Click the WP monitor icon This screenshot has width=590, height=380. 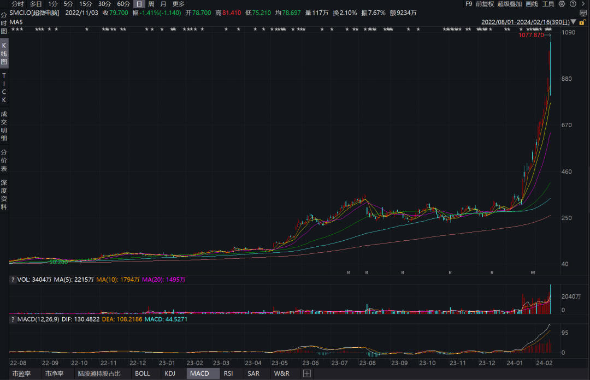click(583, 13)
